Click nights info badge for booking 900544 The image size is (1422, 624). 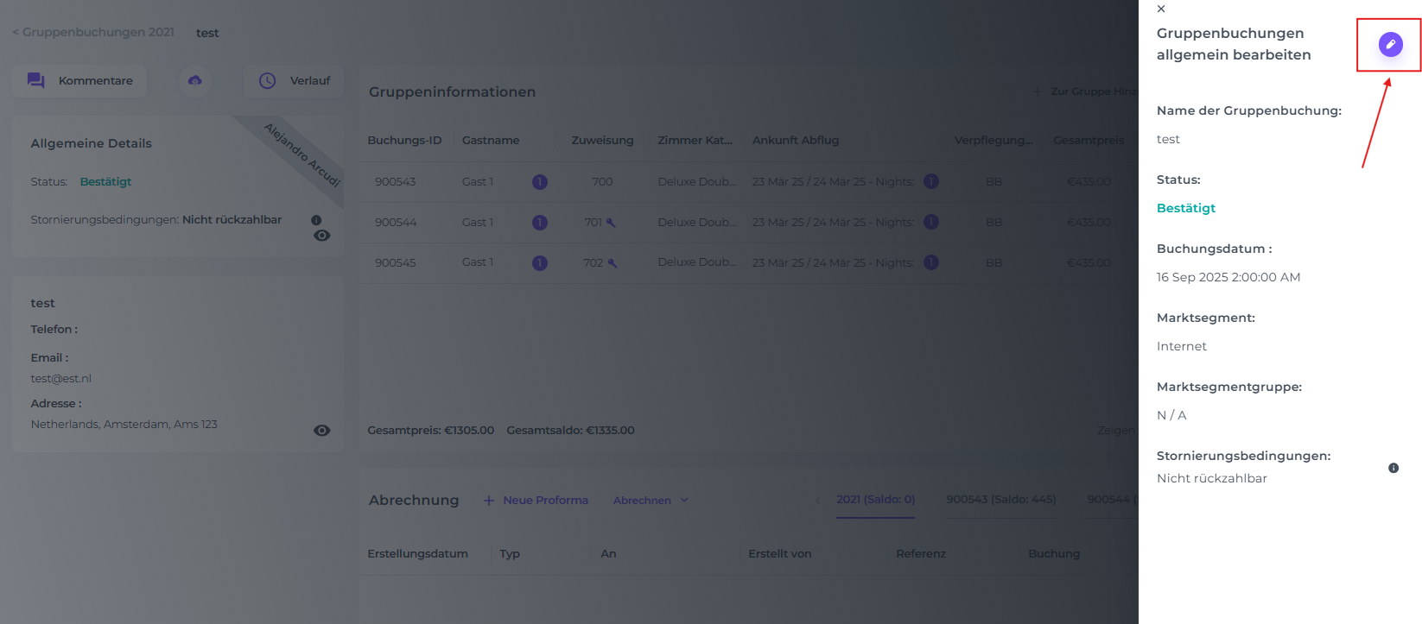pos(931,222)
